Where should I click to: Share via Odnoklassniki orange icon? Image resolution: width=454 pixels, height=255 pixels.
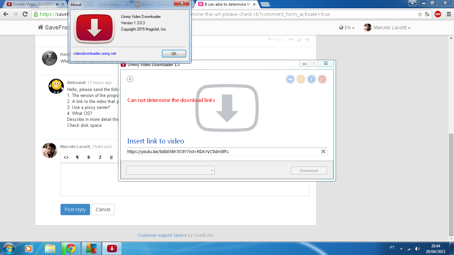point(301,79)
